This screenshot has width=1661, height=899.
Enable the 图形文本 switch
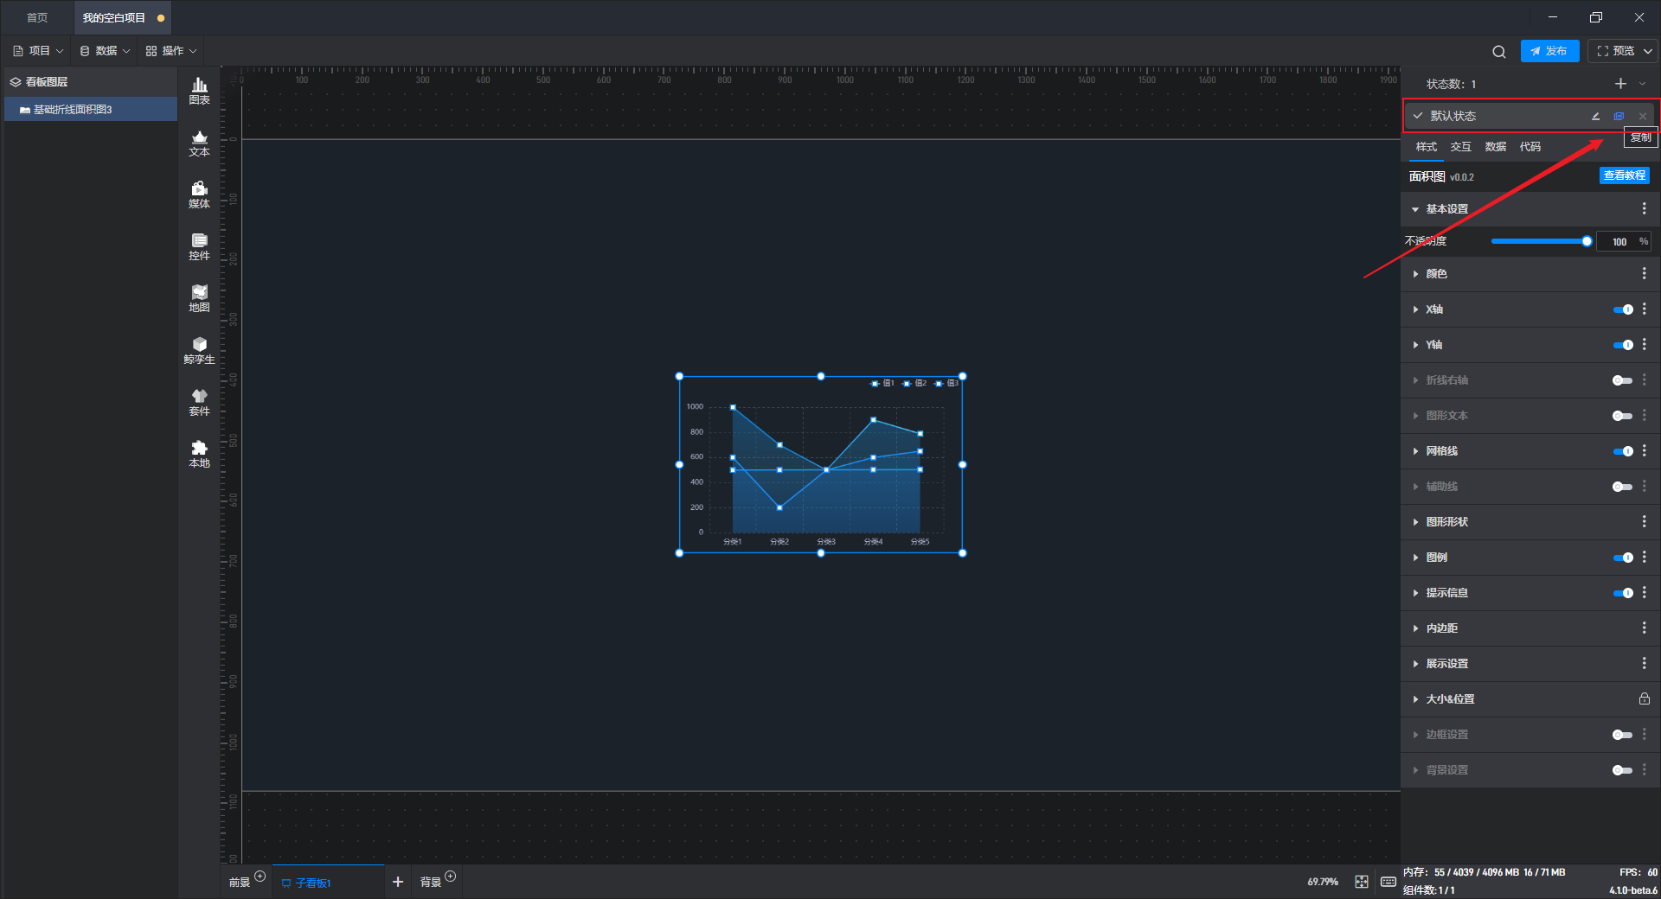pos(1623,416)
